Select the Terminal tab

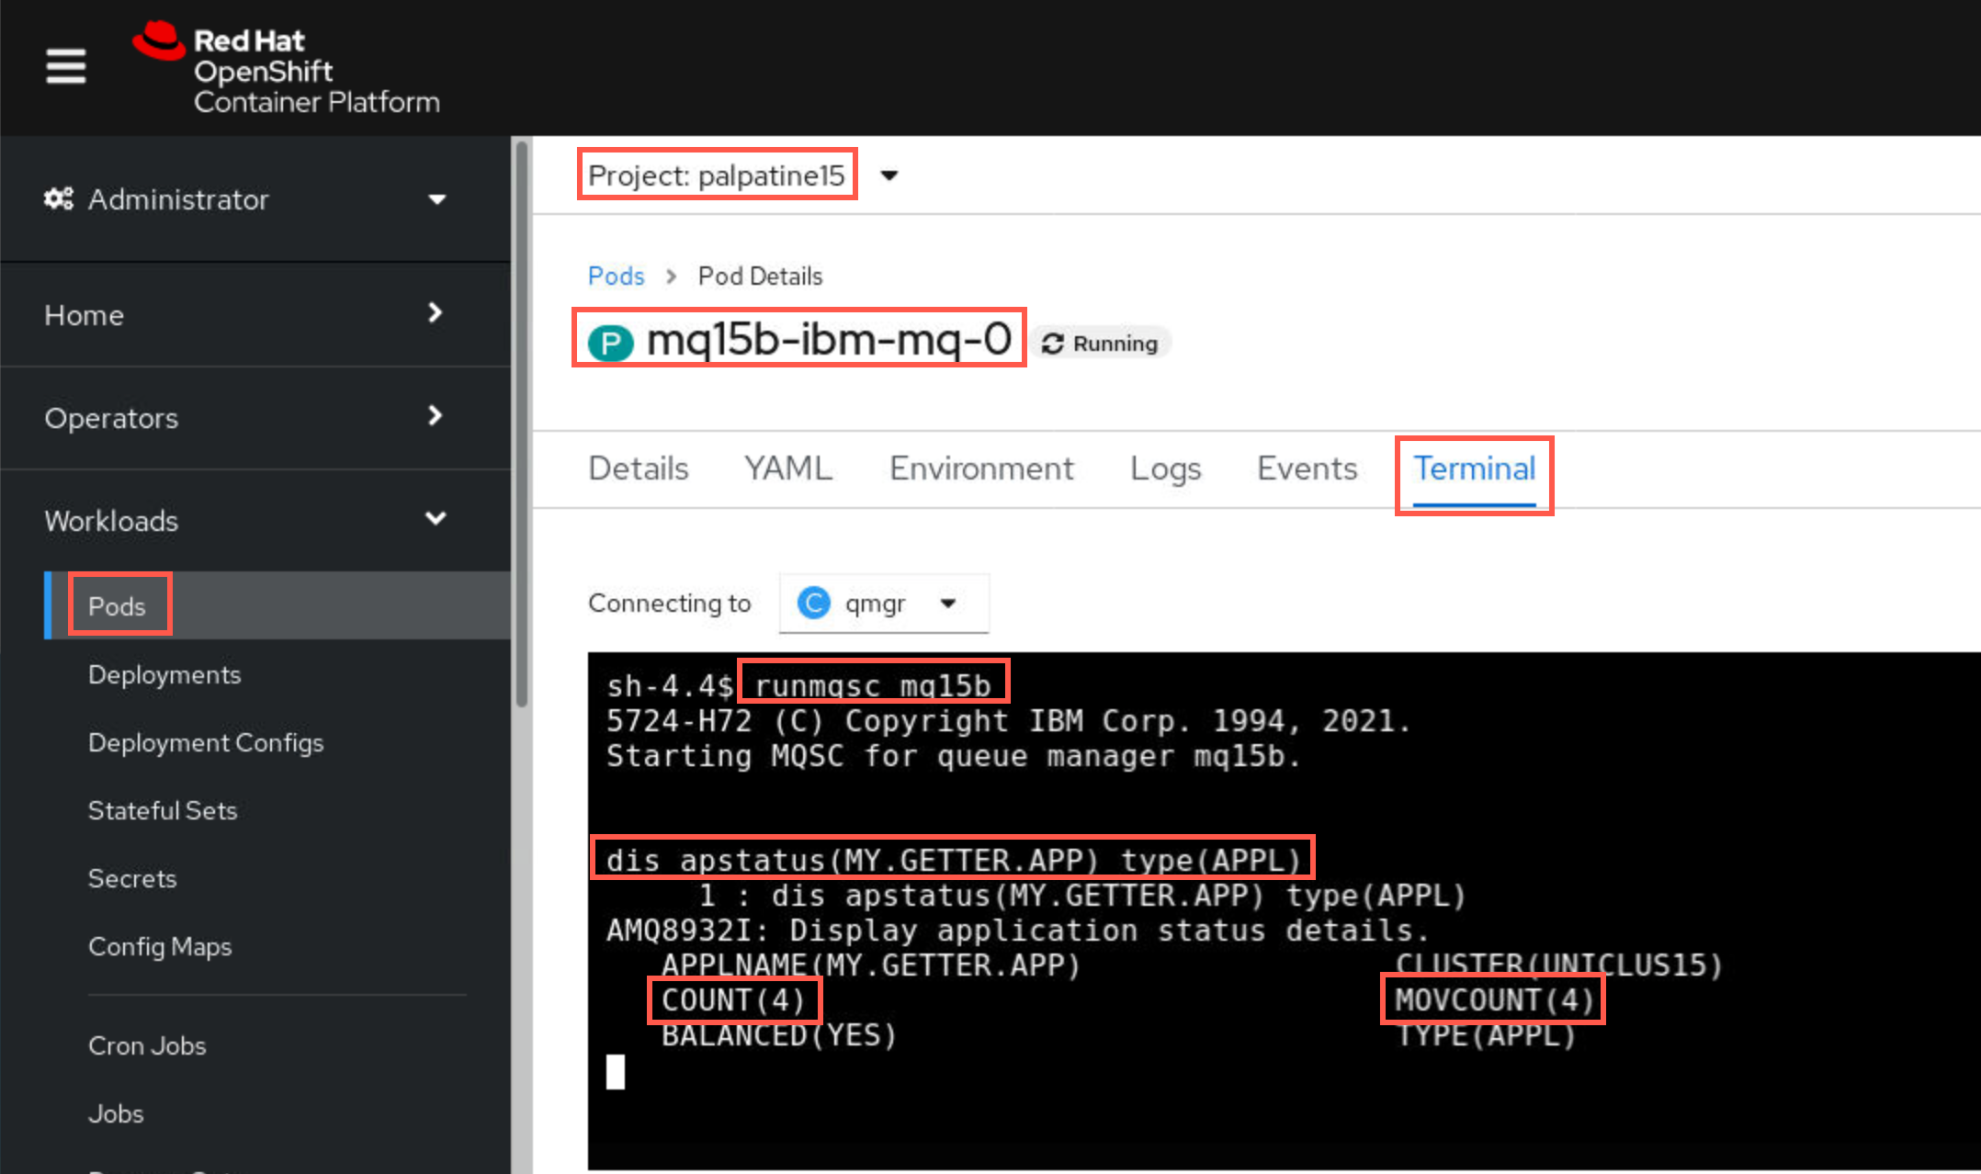click(x=1474, y=468)
